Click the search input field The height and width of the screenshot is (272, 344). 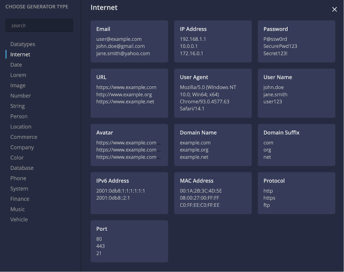39,25
